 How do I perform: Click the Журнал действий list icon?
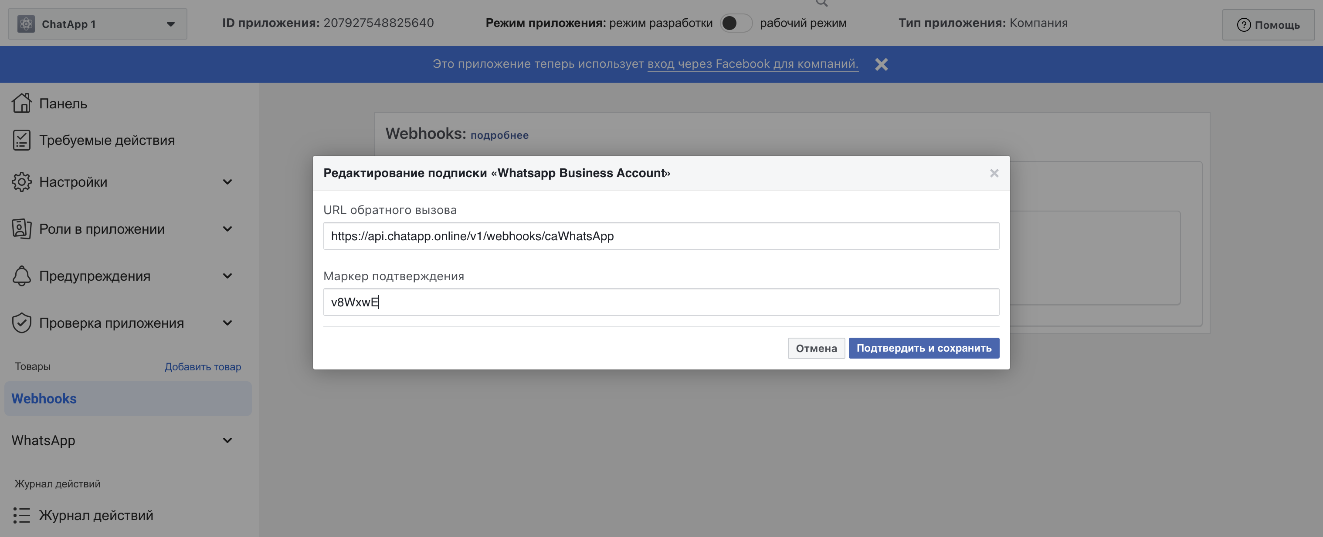click(x=22, y=515)
